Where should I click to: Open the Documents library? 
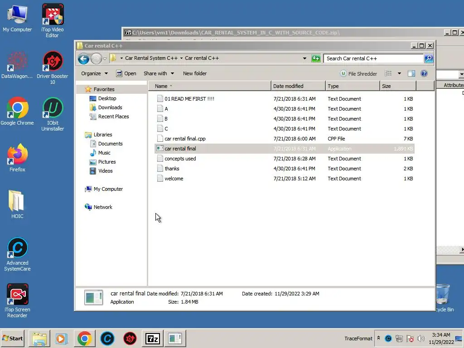pos(110,144)
